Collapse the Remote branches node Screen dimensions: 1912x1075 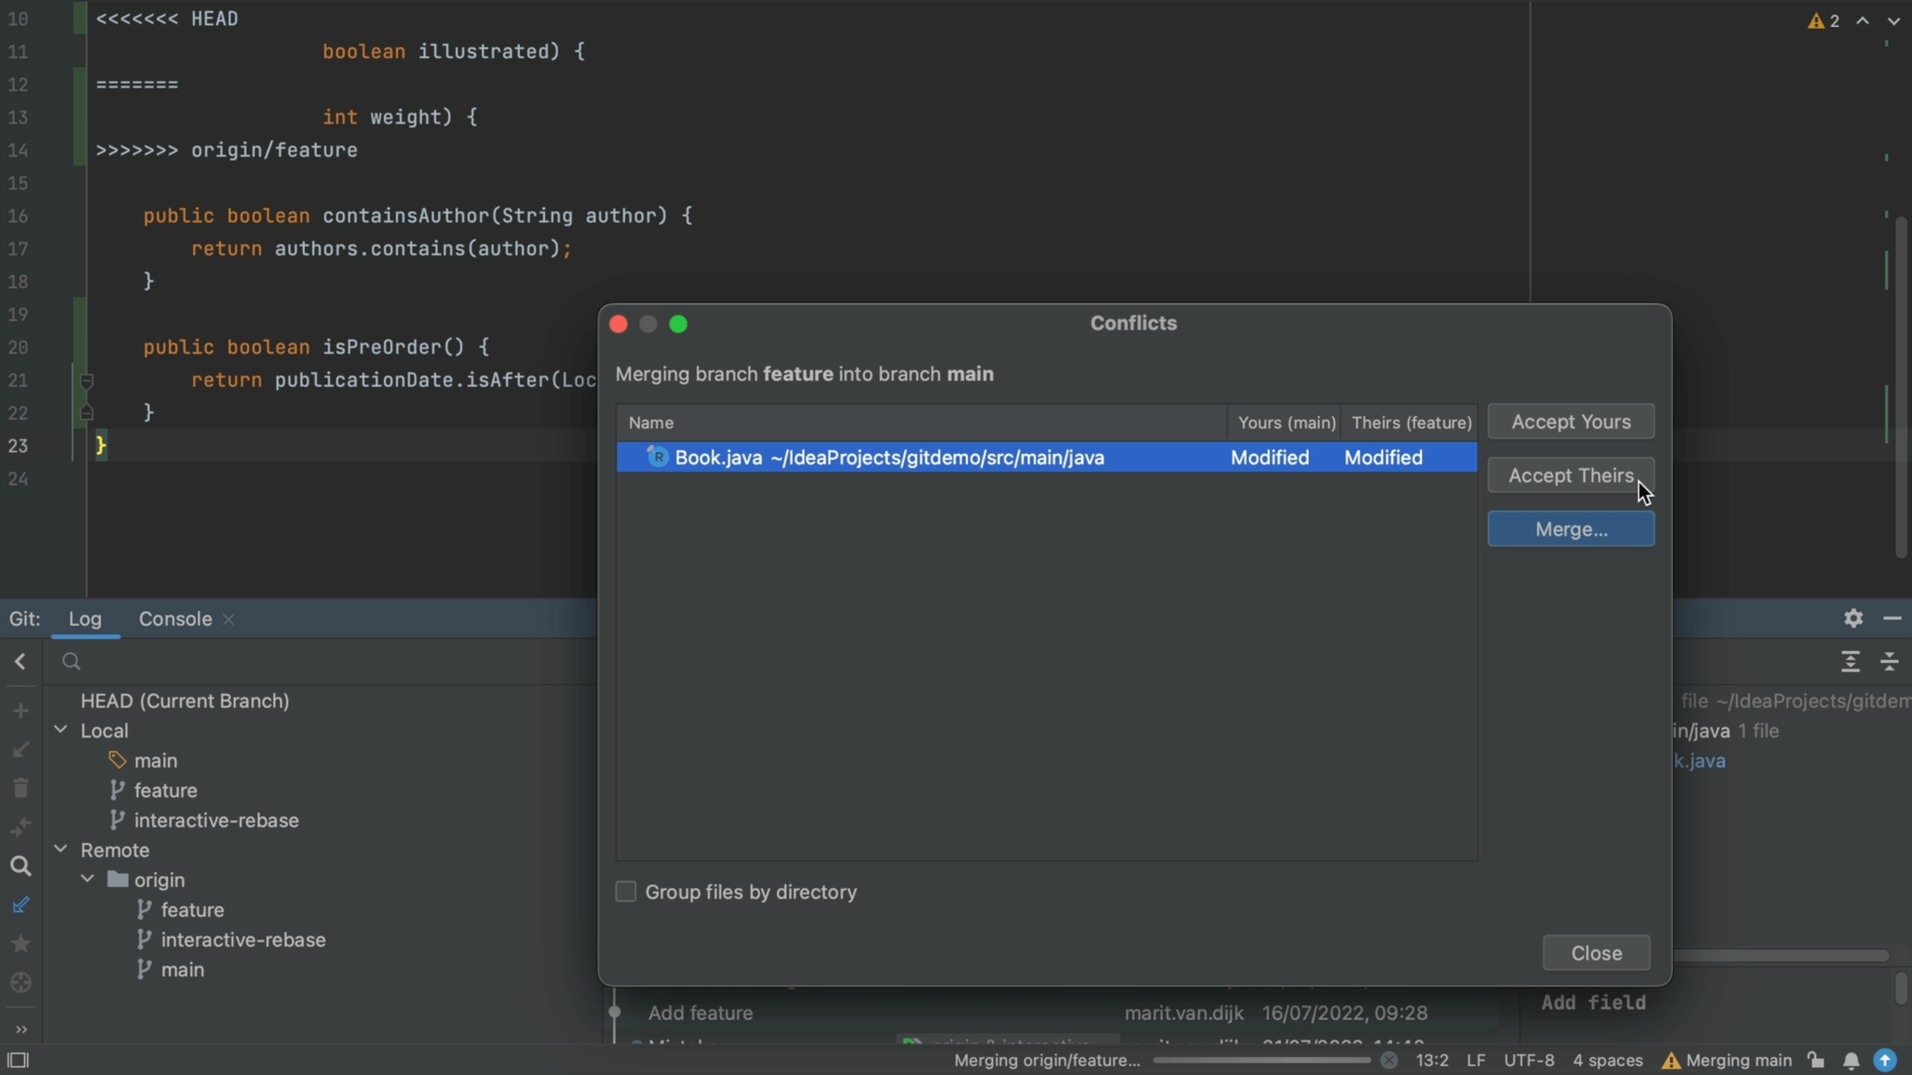pyautogui.click(x=61, y=849)
